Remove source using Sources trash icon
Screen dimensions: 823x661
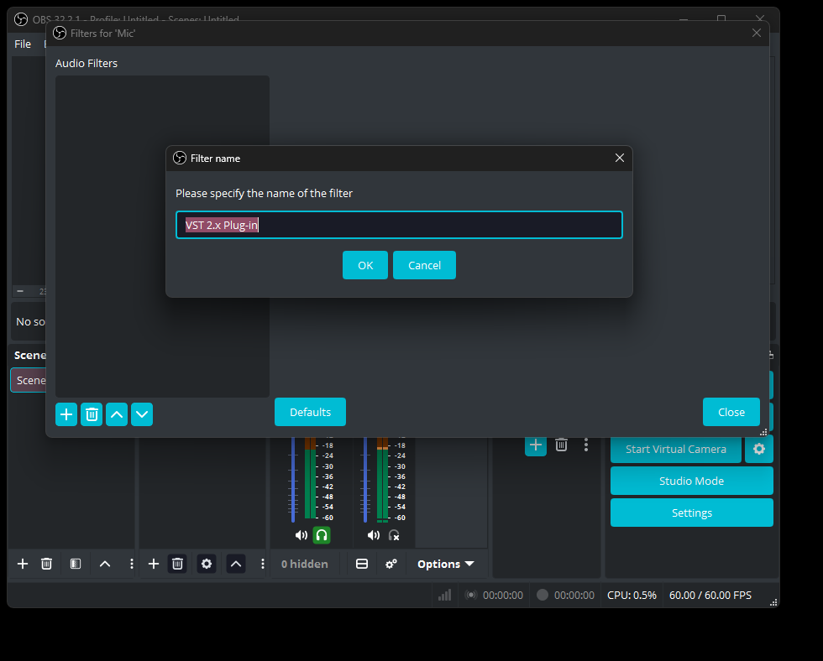(177, 564)
